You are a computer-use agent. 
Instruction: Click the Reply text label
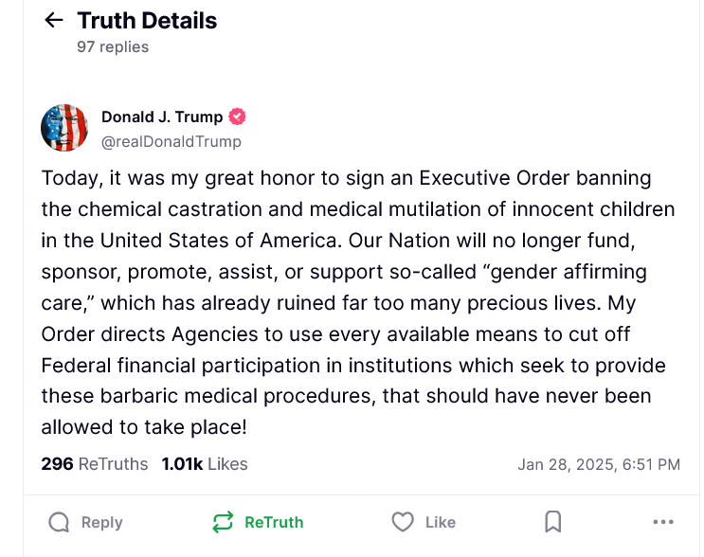tap(101, 522)
